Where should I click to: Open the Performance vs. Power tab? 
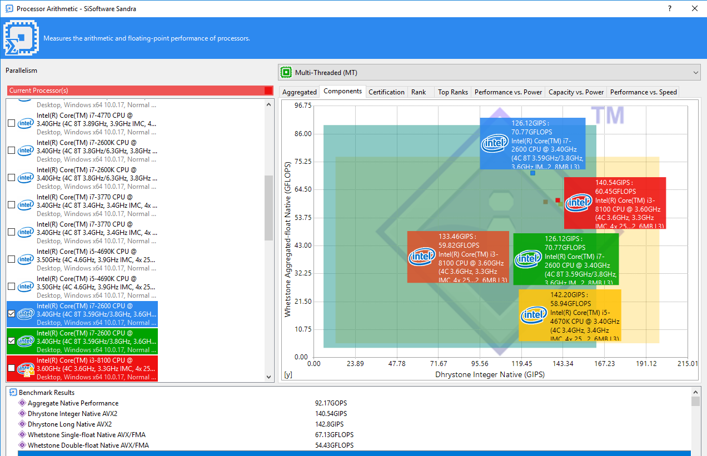point(508,92)
